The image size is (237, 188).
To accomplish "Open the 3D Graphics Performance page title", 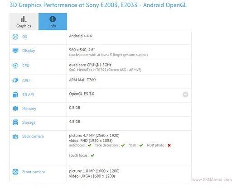I will [x=98, y=5].
